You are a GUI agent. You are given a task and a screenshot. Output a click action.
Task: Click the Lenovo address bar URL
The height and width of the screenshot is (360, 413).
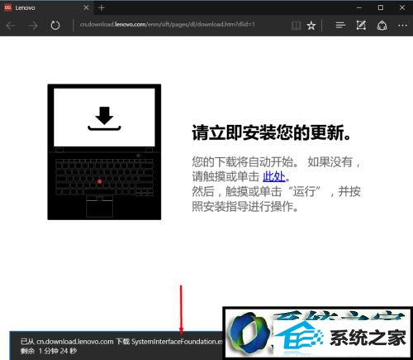(x=167, y=24)
